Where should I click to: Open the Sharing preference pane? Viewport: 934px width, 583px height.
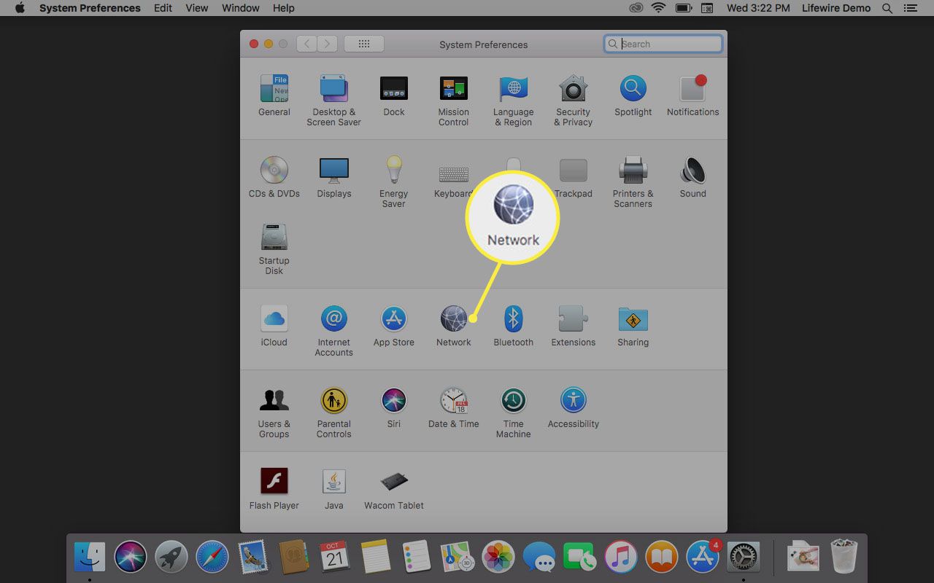tap(633, 326)
